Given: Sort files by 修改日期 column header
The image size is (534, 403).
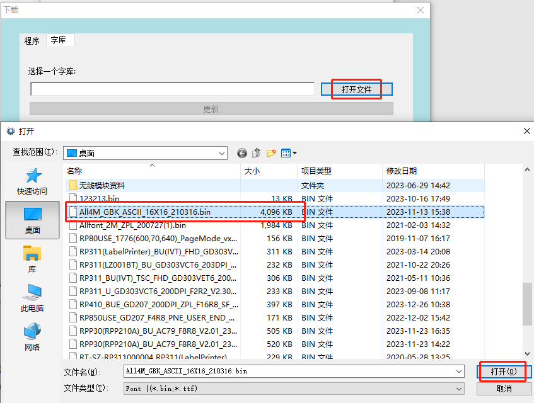Looking at the screenshot, I should (x=401, y=171).
